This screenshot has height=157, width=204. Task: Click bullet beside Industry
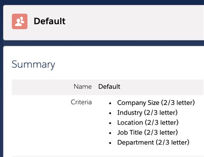[110, 113]
